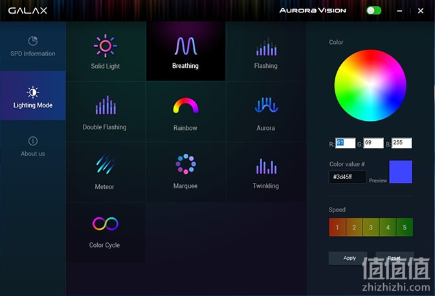Choose the Color Cycle infinity icon
The image size is (435, 296).
[106, 224]
